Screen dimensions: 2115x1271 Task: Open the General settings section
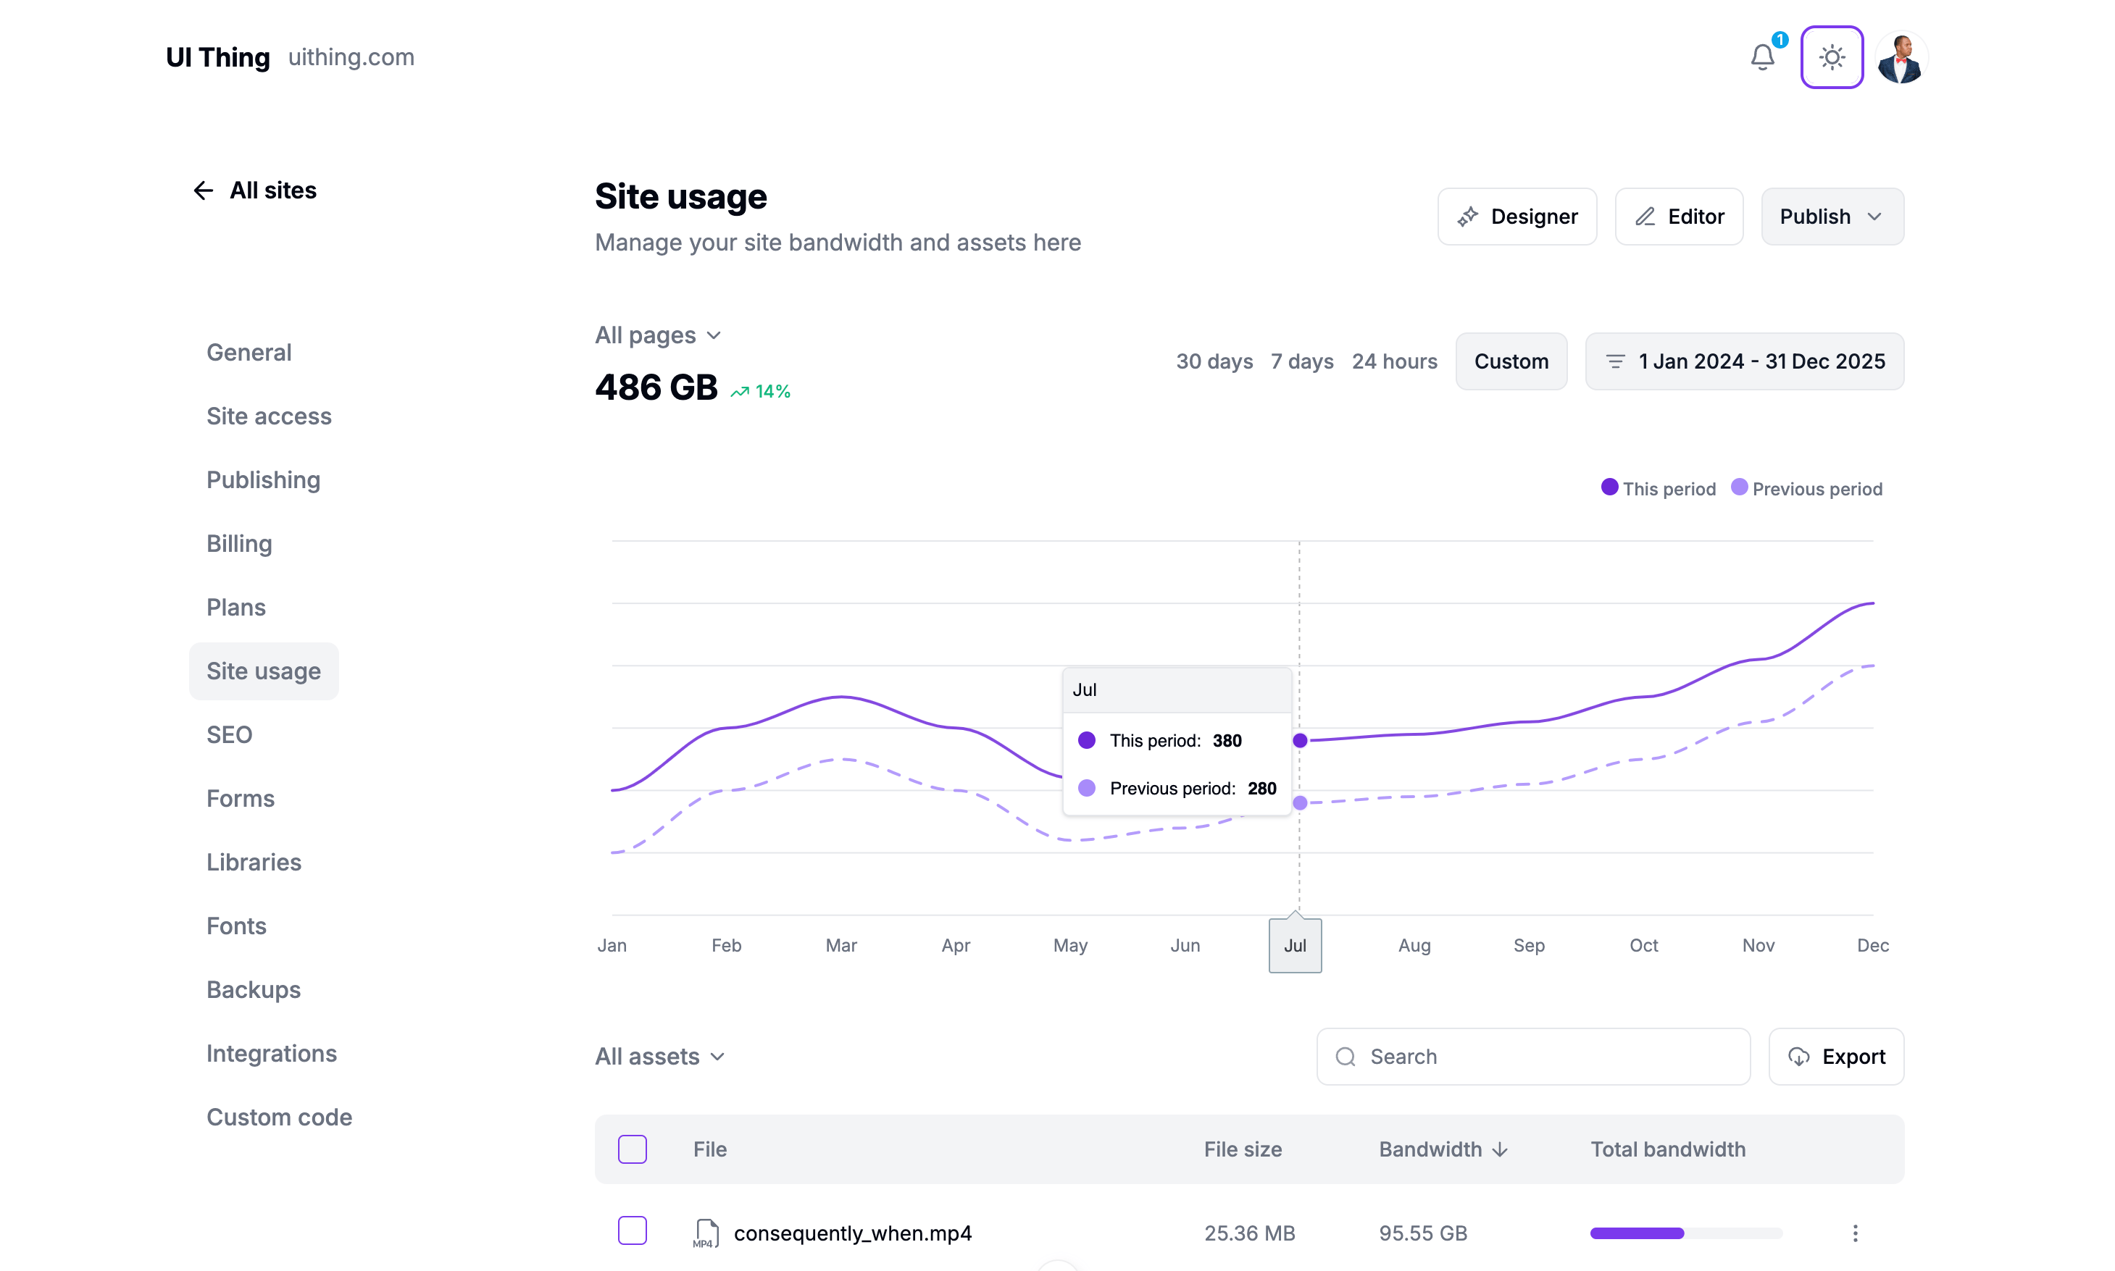(x=249, y=352)
